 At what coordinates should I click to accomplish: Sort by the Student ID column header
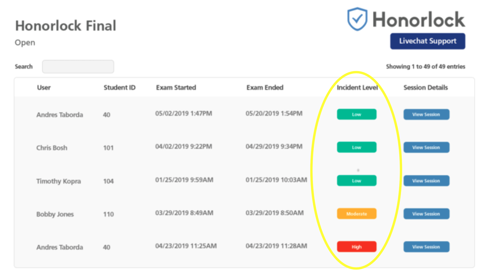(x=119, y=87)
